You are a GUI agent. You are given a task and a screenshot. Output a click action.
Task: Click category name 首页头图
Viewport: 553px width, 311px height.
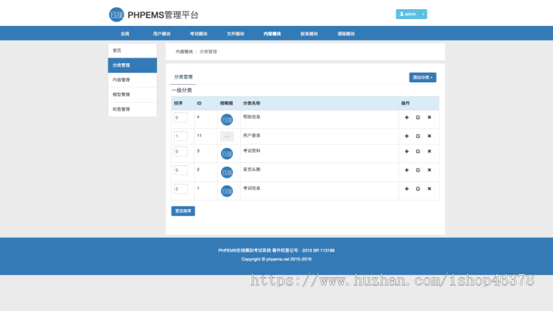(251, 169)
